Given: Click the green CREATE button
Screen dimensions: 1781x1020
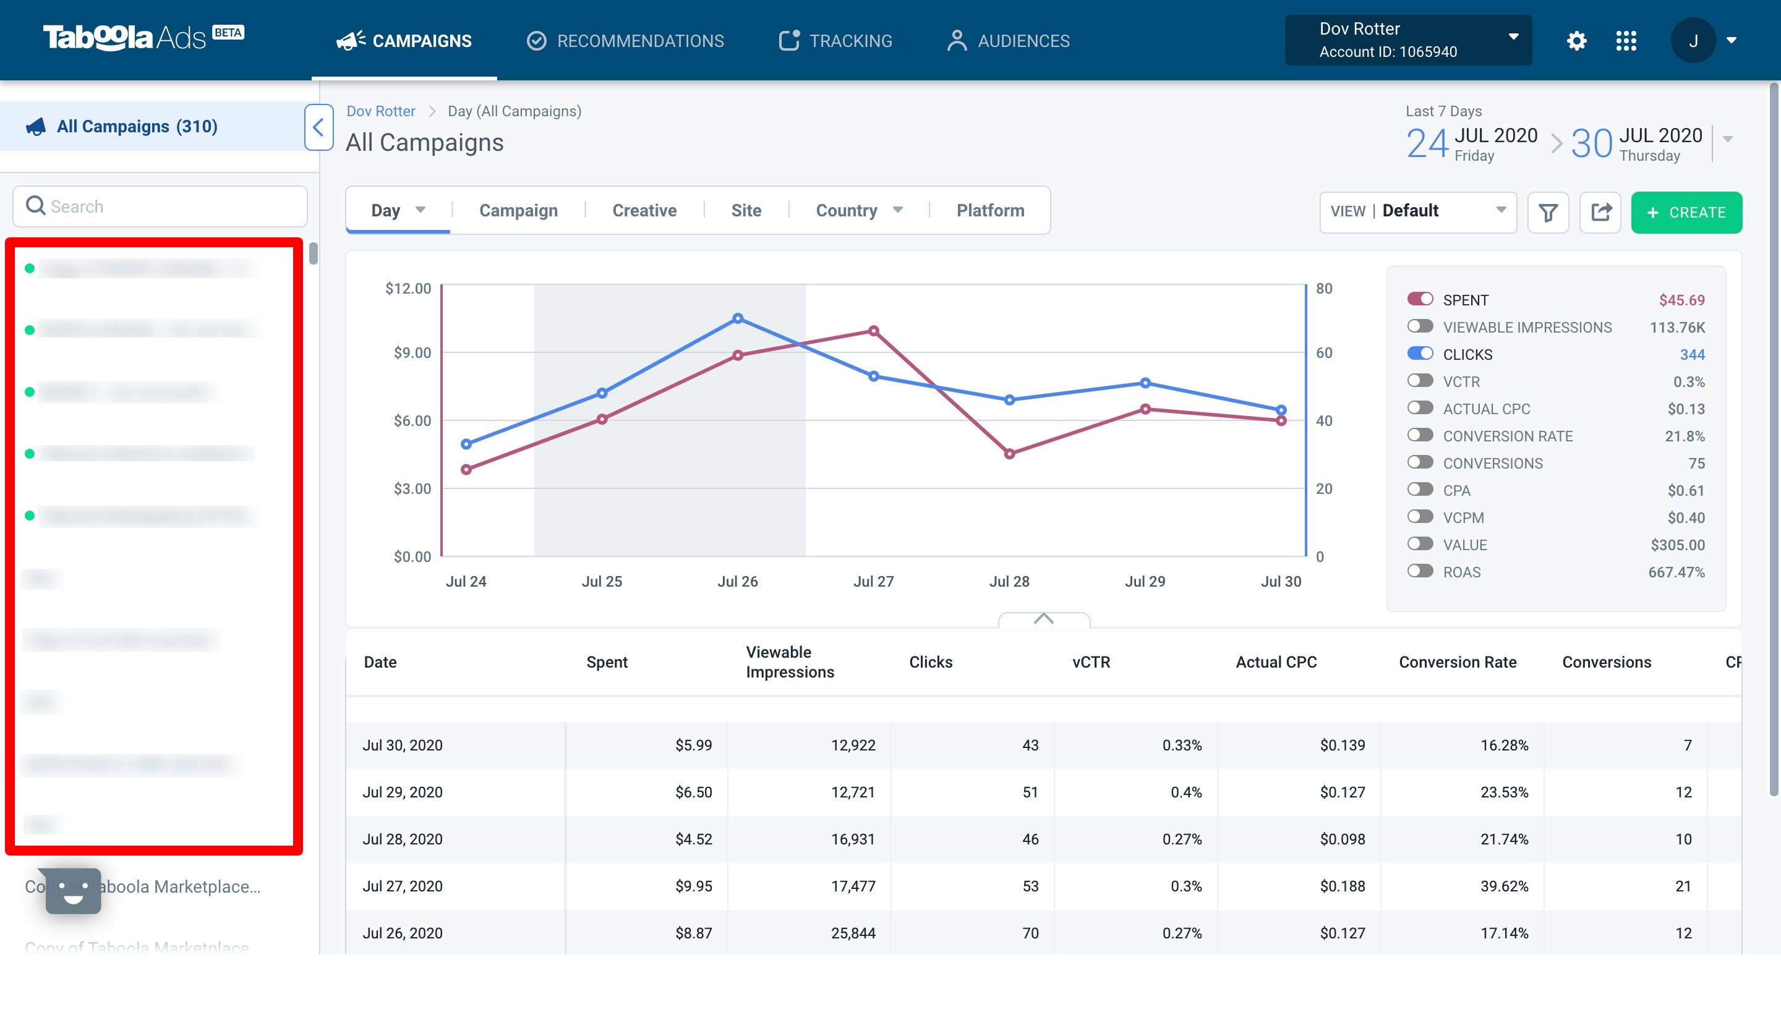Looking at the screenshot, I should click(1686, 212).
